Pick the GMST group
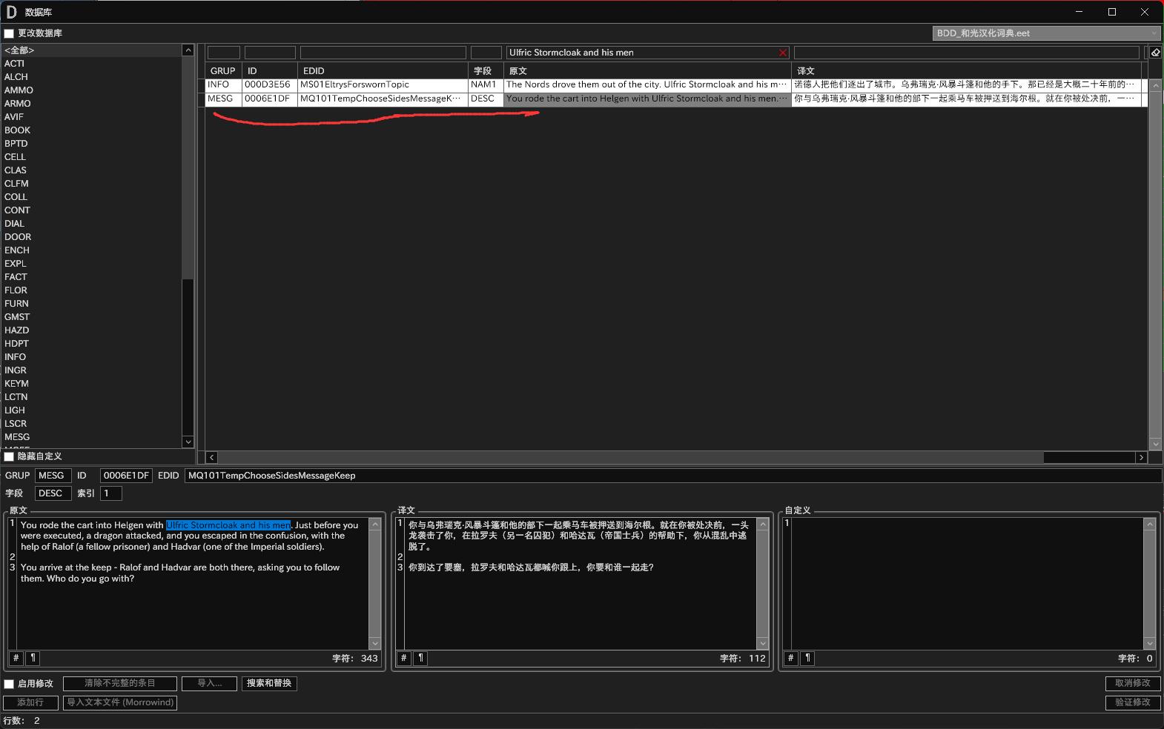The image size is (1164, 729). (91, 317)
